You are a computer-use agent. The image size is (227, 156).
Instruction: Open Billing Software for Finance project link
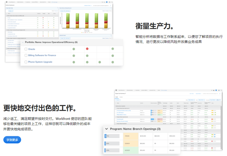point(42,55)
